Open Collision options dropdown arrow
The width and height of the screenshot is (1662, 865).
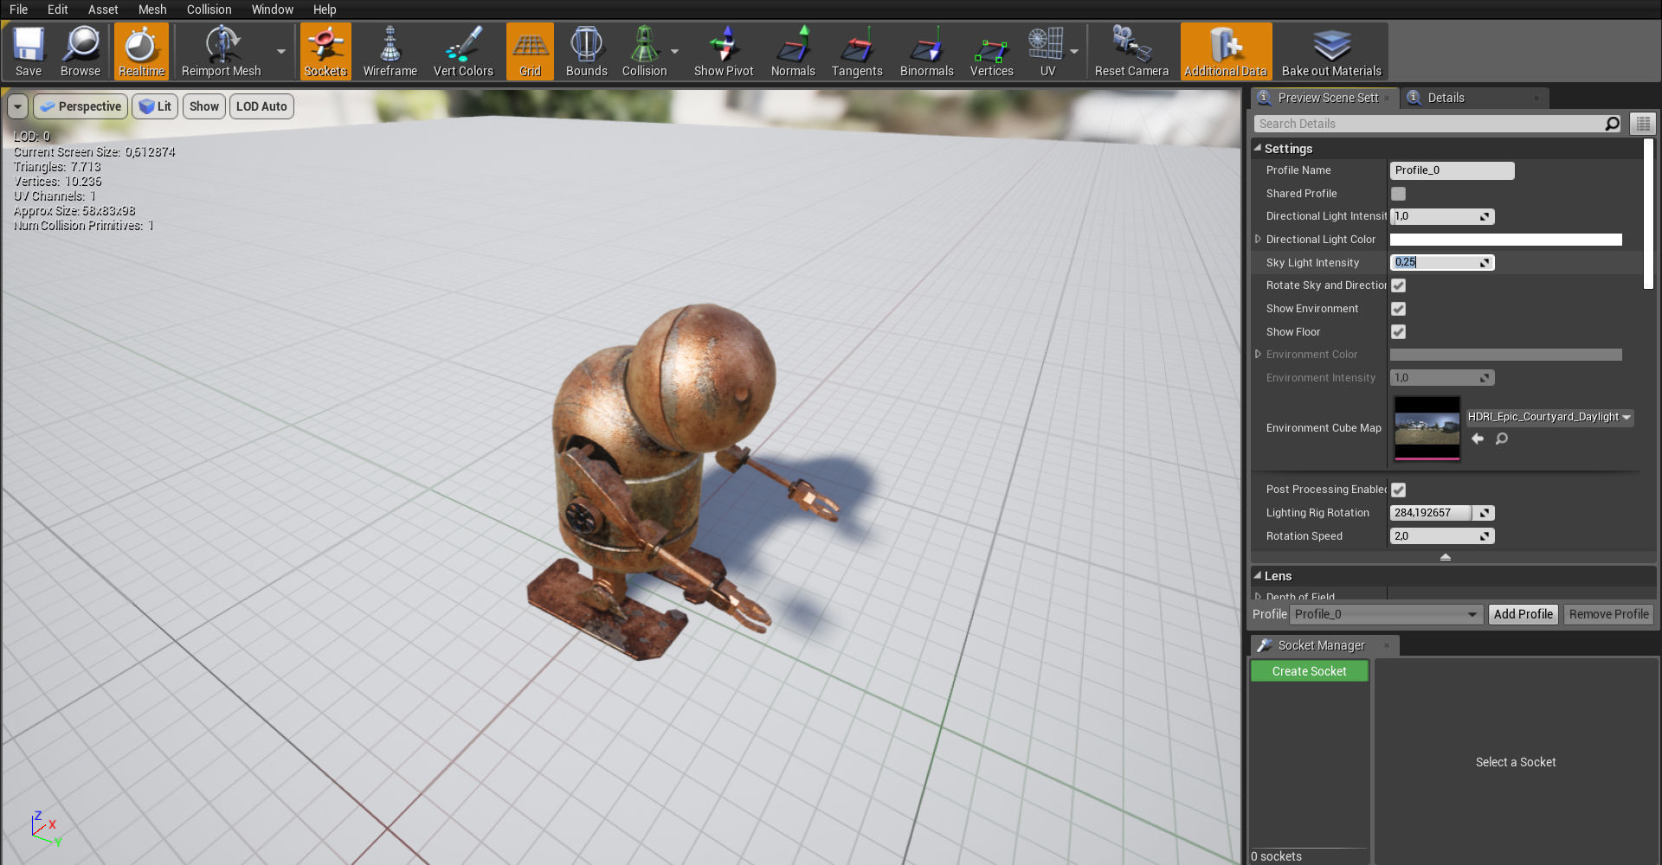point(675,52)
